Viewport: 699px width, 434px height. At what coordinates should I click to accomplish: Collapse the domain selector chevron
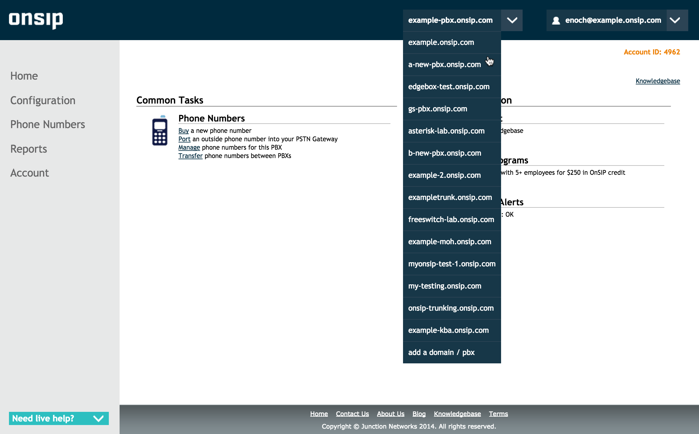pyautogui.click(x=512, y=20)
